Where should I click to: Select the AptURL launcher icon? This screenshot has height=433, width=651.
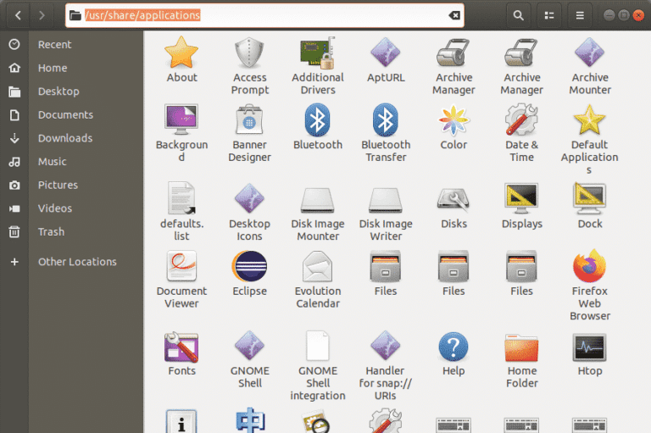coord(386,53)
